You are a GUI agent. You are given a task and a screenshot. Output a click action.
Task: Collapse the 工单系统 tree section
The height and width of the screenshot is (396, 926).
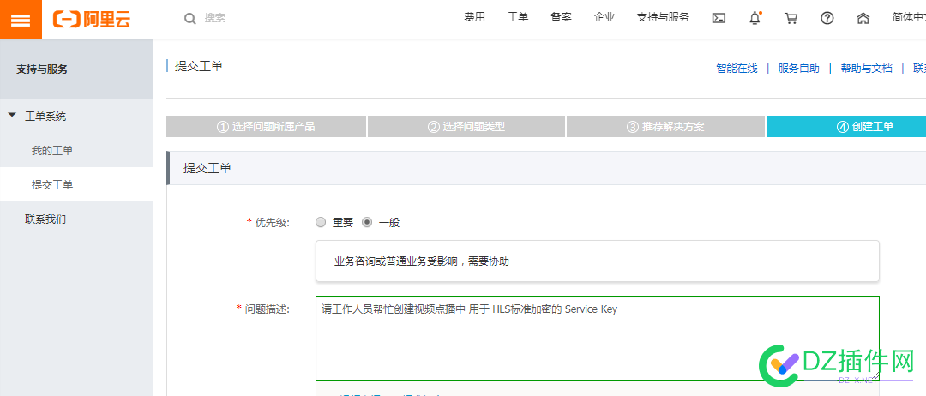pyautogui.click(x=12, y=116)
